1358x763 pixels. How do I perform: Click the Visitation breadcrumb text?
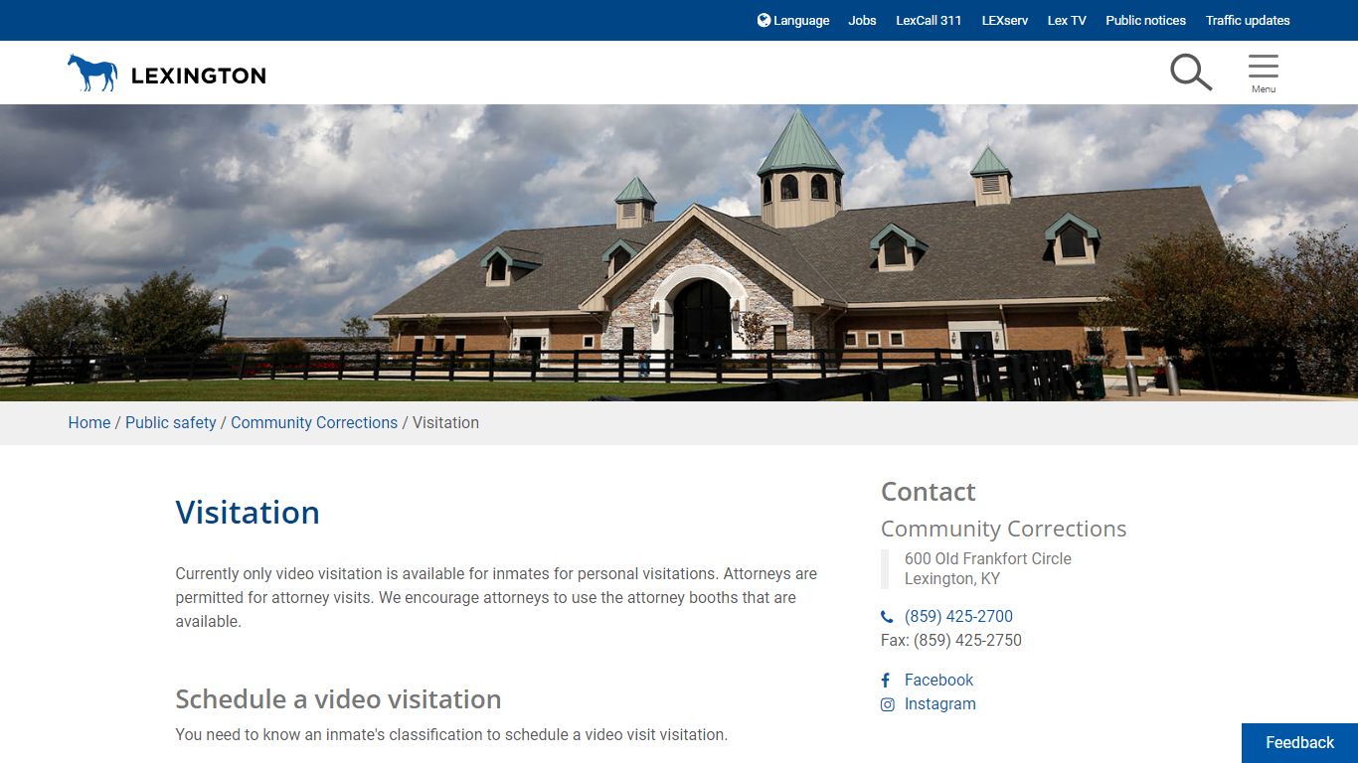point(445,422)
